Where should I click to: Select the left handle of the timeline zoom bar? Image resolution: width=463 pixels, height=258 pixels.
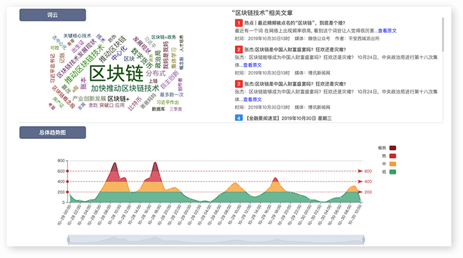(68, 240)
